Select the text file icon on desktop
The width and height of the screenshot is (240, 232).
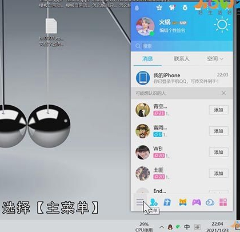(x=51, y=26)
